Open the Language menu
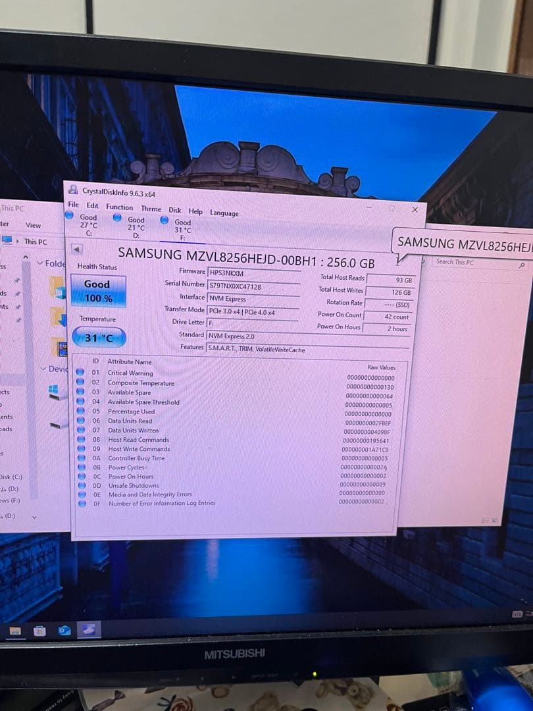 click(224, 212)
